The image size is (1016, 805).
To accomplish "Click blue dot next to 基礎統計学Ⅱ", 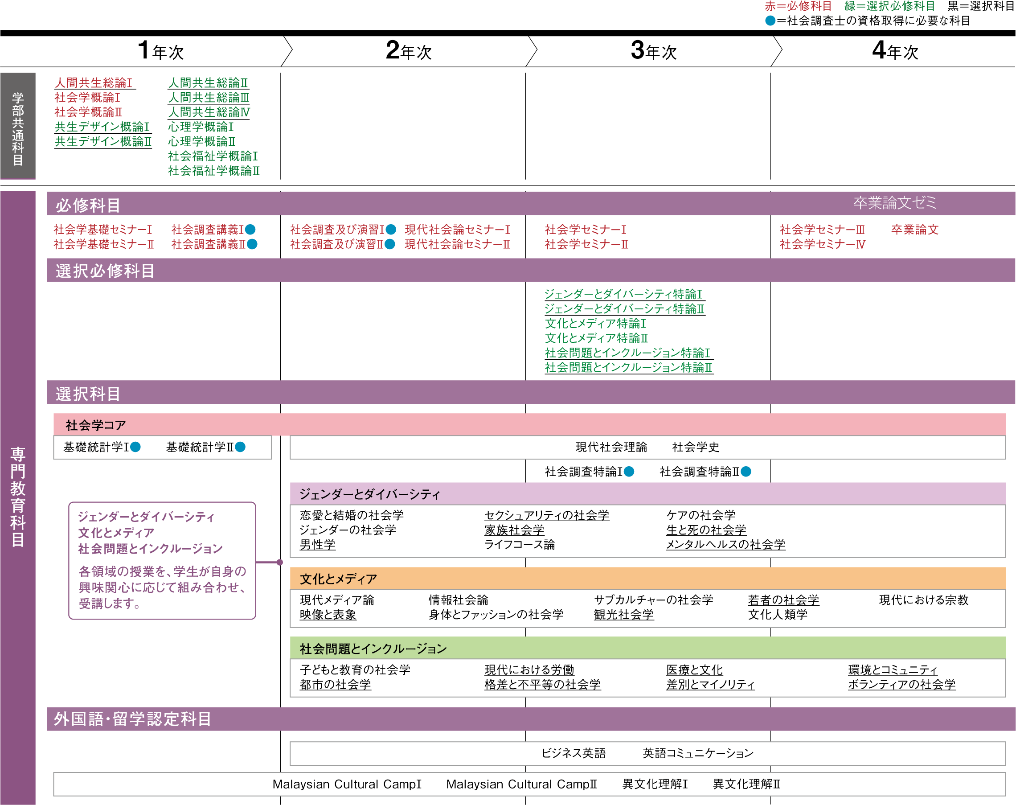I will click(240, 447).
